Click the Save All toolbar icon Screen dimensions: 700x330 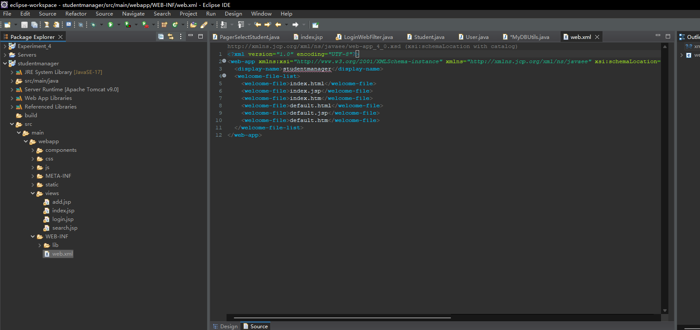click(x=34, y=25)
